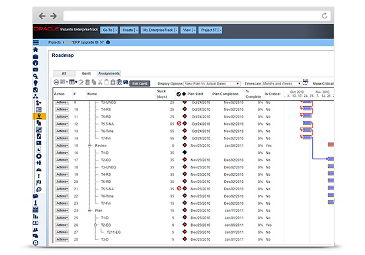
Task: Switch to the All tab
Action: coord(63,73)
